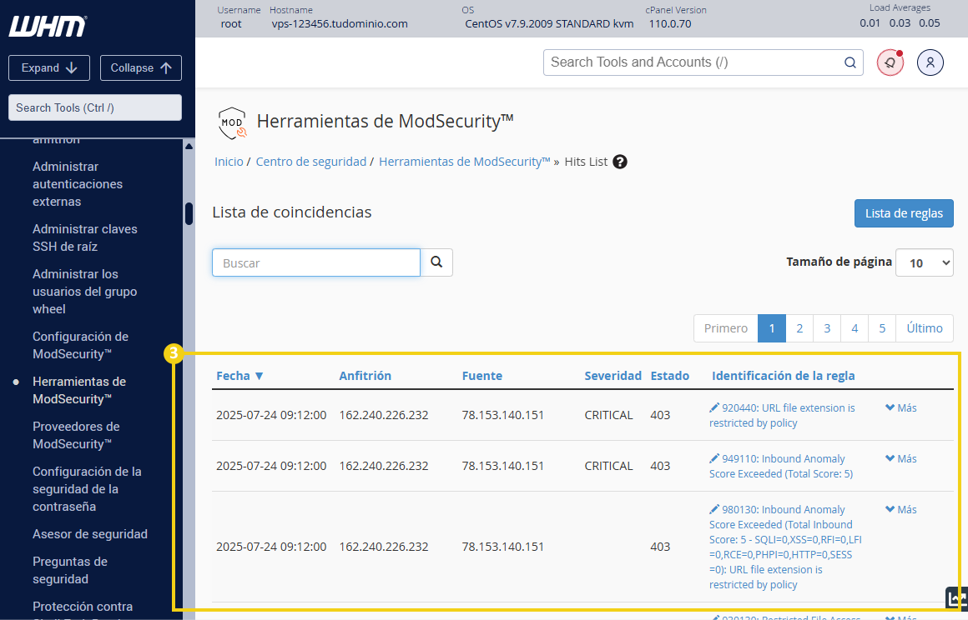Select Herramientas de ModSecurity in sidebar

79,390
